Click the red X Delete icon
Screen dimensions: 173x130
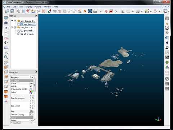(44, 11)
